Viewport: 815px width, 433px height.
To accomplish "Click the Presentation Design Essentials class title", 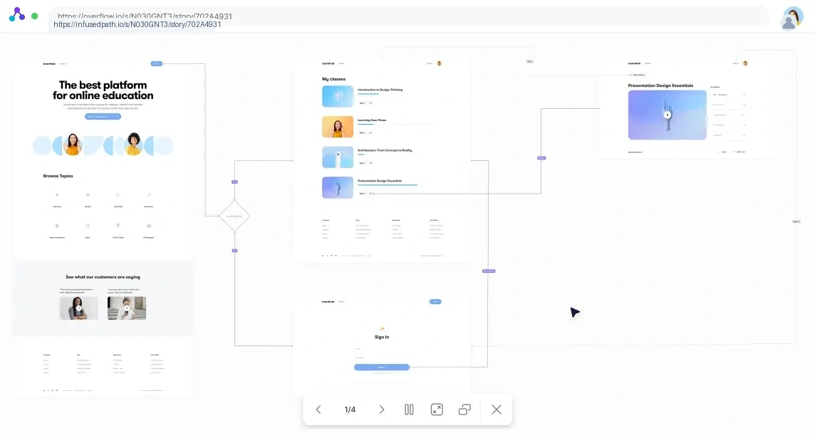I will pos(380,180).
